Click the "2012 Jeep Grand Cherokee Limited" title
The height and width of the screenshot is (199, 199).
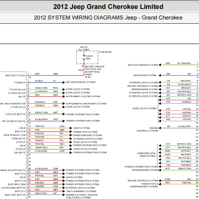pos(108,7)
